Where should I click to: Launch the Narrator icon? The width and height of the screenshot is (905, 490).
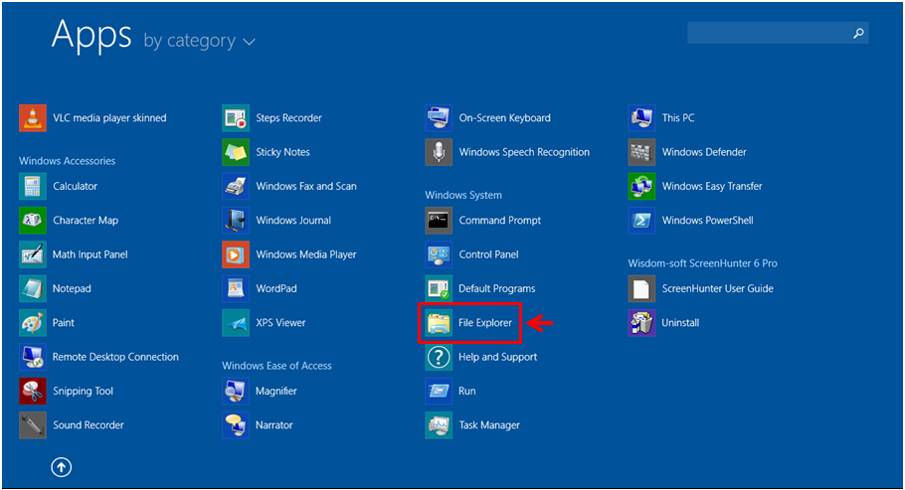point(236,424)
